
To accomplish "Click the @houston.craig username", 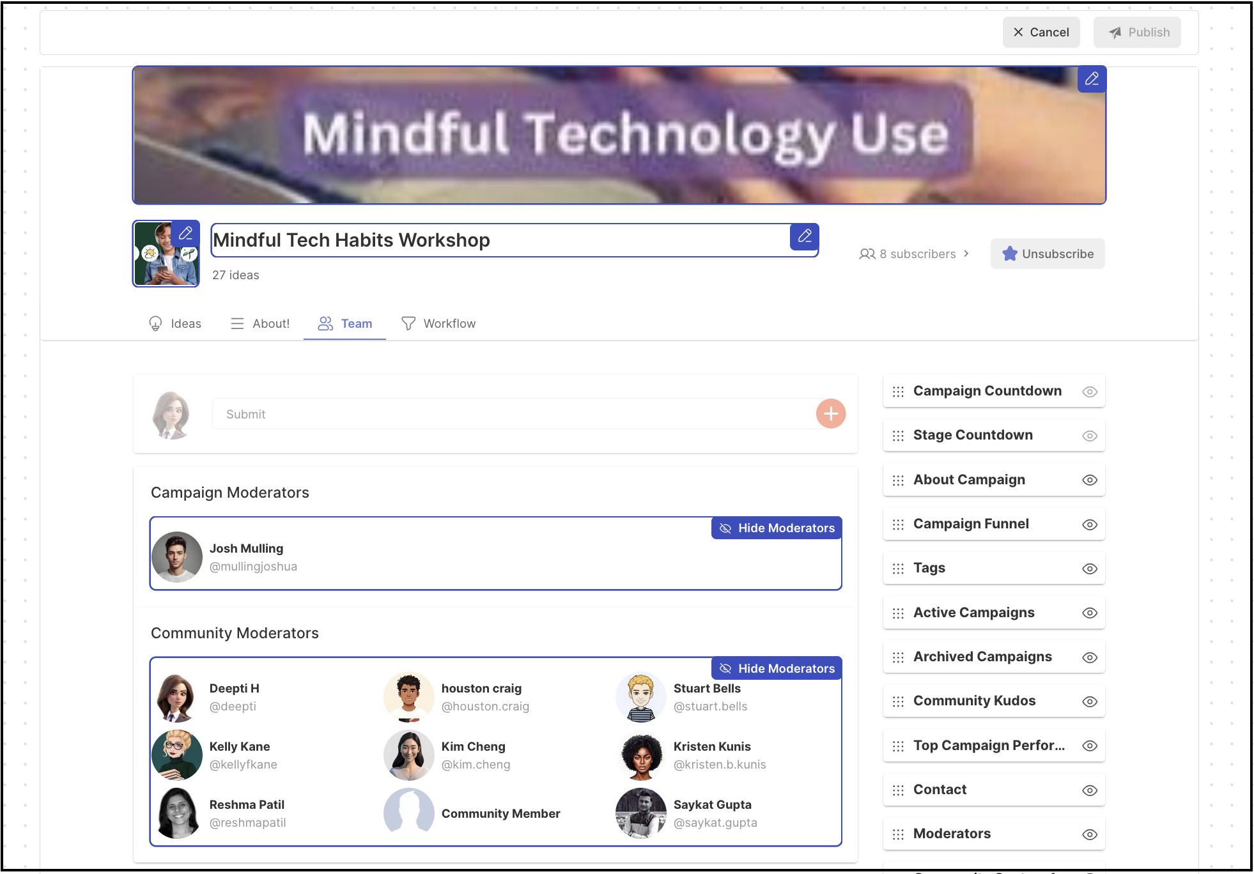I will (485, 707).
